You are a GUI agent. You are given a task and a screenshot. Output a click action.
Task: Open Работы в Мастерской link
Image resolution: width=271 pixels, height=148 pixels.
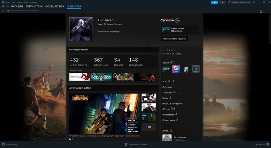[x=172, y=103]
